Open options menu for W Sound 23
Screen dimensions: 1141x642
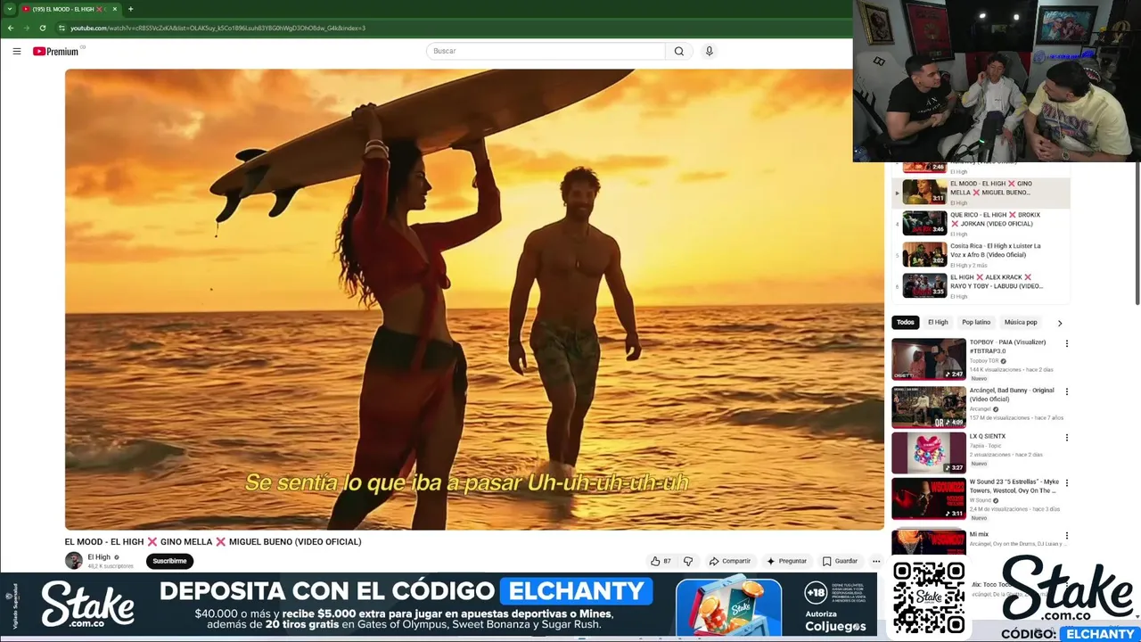click(x=1066, y=483)
